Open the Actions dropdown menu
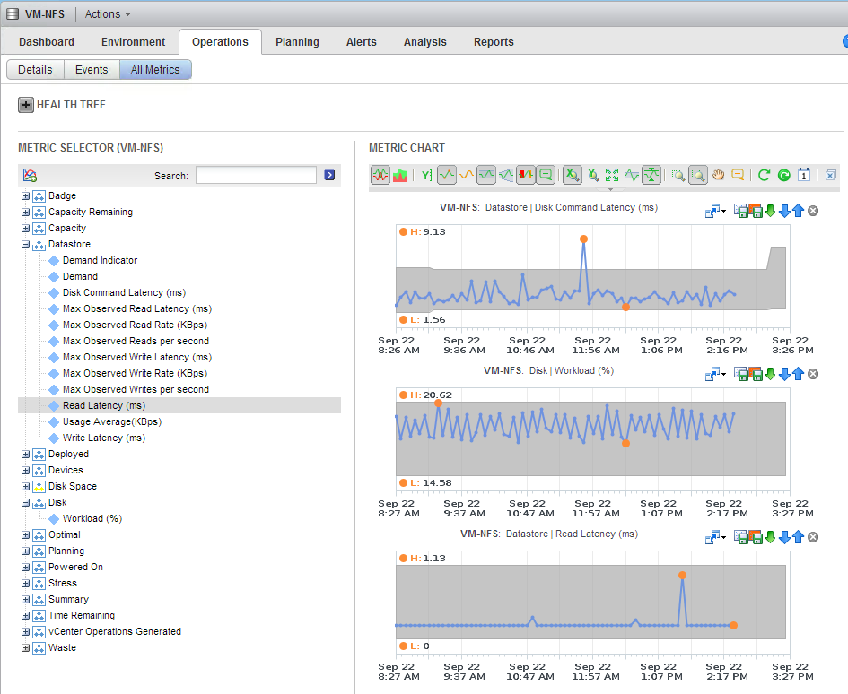The height and width of the screenshot is (694, 848). click(108, 14)
